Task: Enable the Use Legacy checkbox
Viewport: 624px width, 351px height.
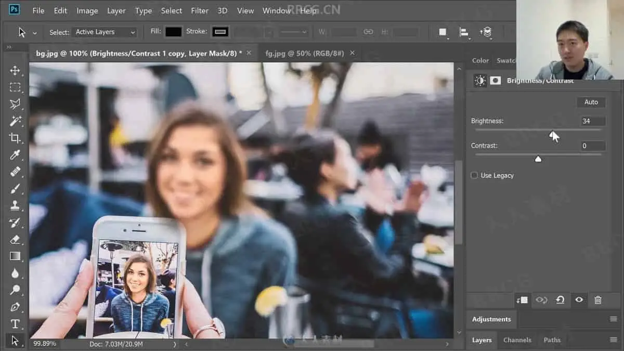Action: [x=474, y=176]
